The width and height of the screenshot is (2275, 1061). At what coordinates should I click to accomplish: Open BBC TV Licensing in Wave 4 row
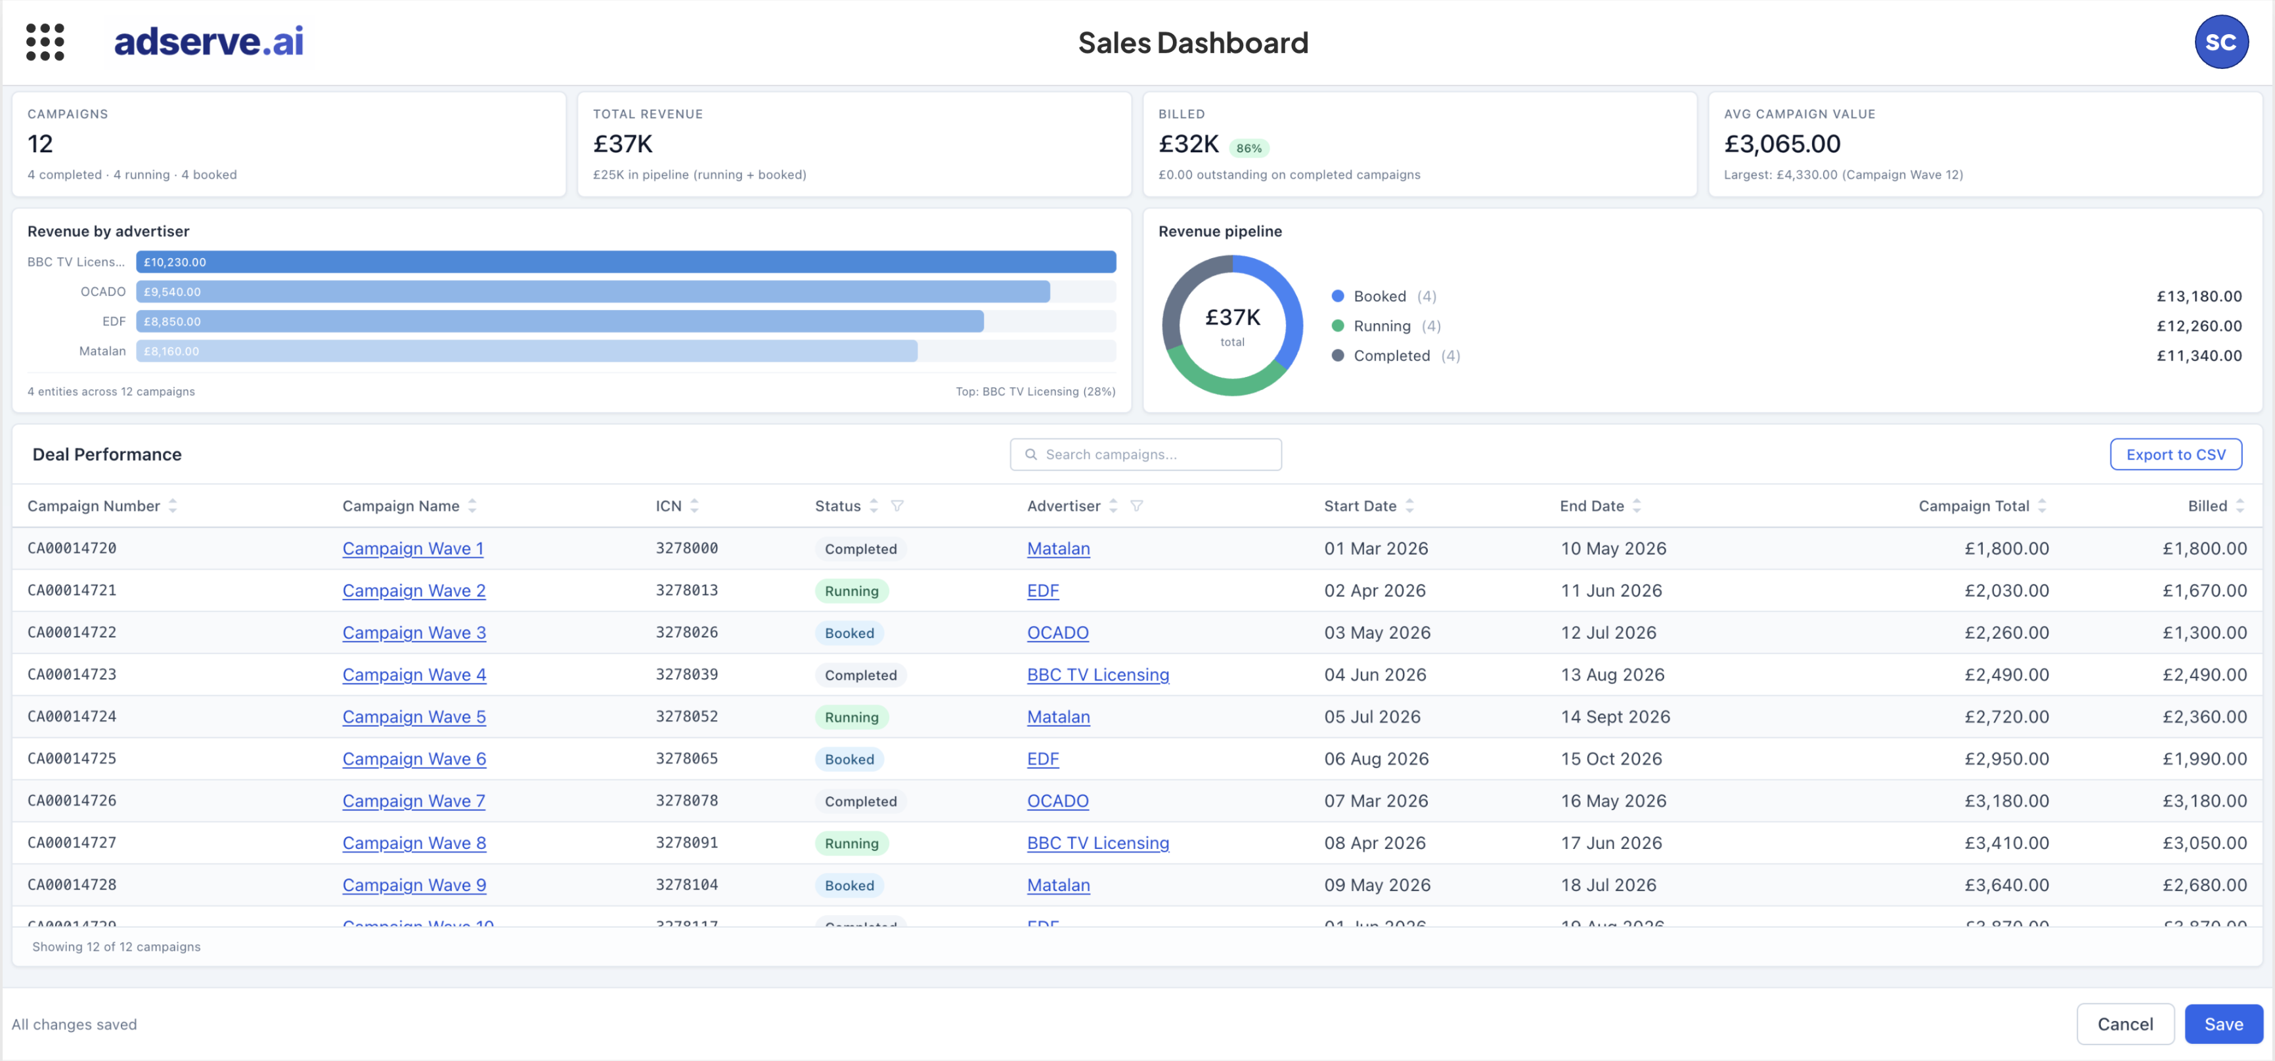pos(1097,675)
